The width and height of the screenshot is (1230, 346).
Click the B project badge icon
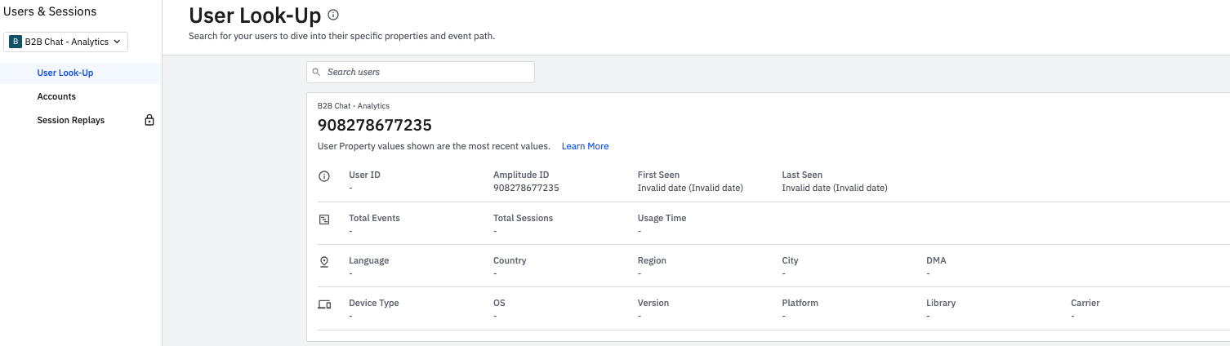click(16, 42)
